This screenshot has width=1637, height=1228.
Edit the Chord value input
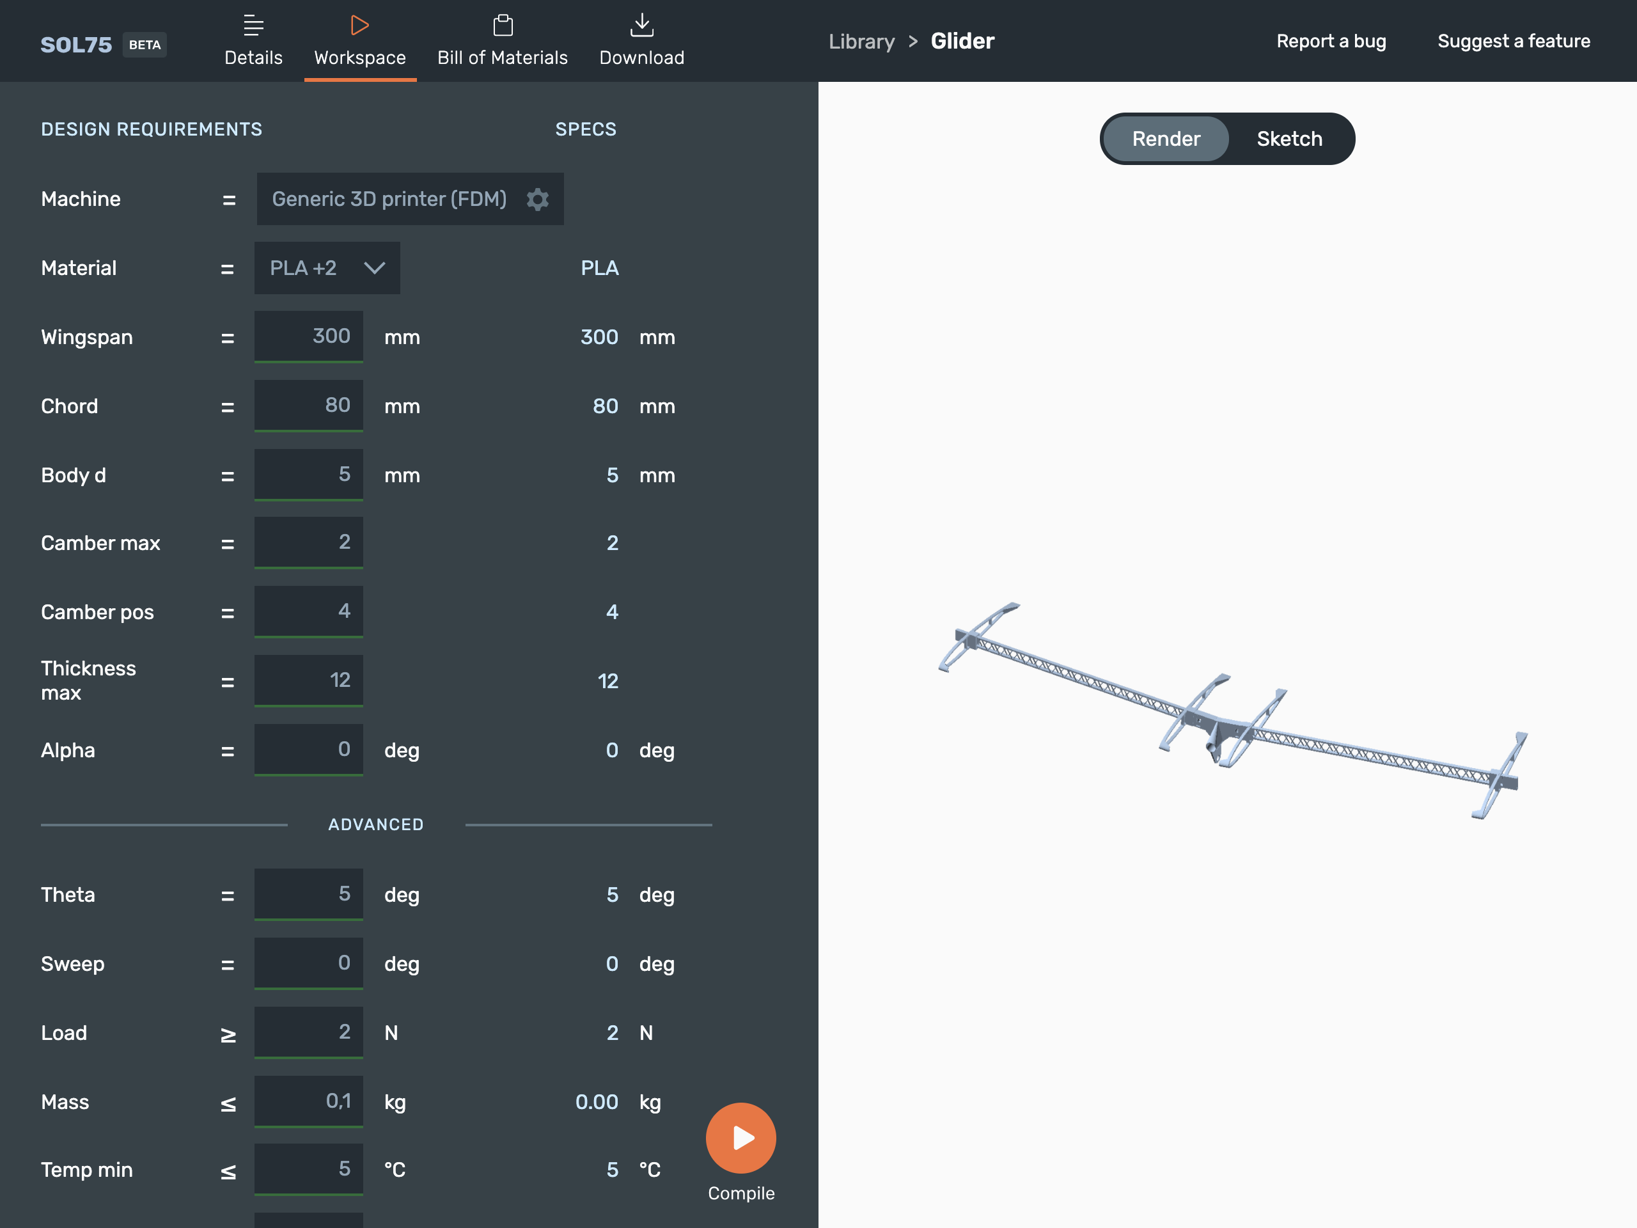309,406
